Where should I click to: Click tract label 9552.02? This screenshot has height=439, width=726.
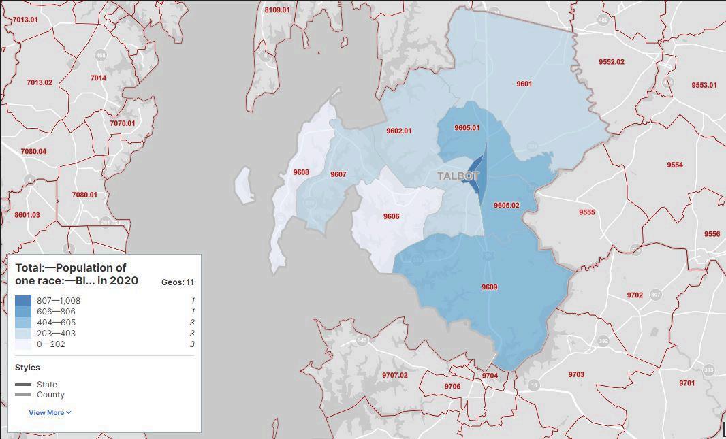pyautogui.click(x=611, y=61)
